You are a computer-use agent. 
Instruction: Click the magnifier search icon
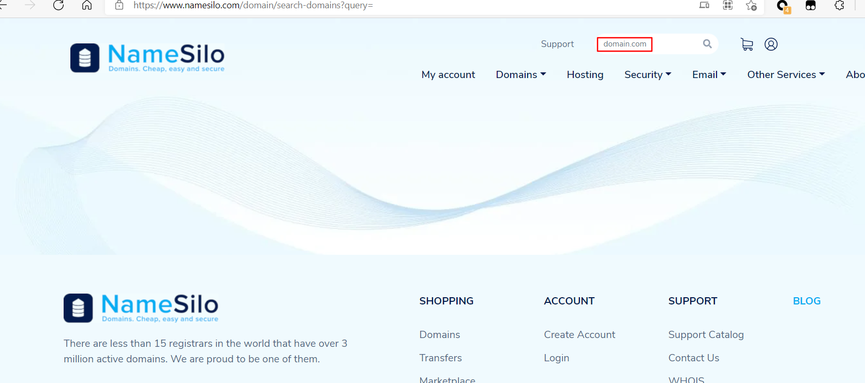coord(707,44)
